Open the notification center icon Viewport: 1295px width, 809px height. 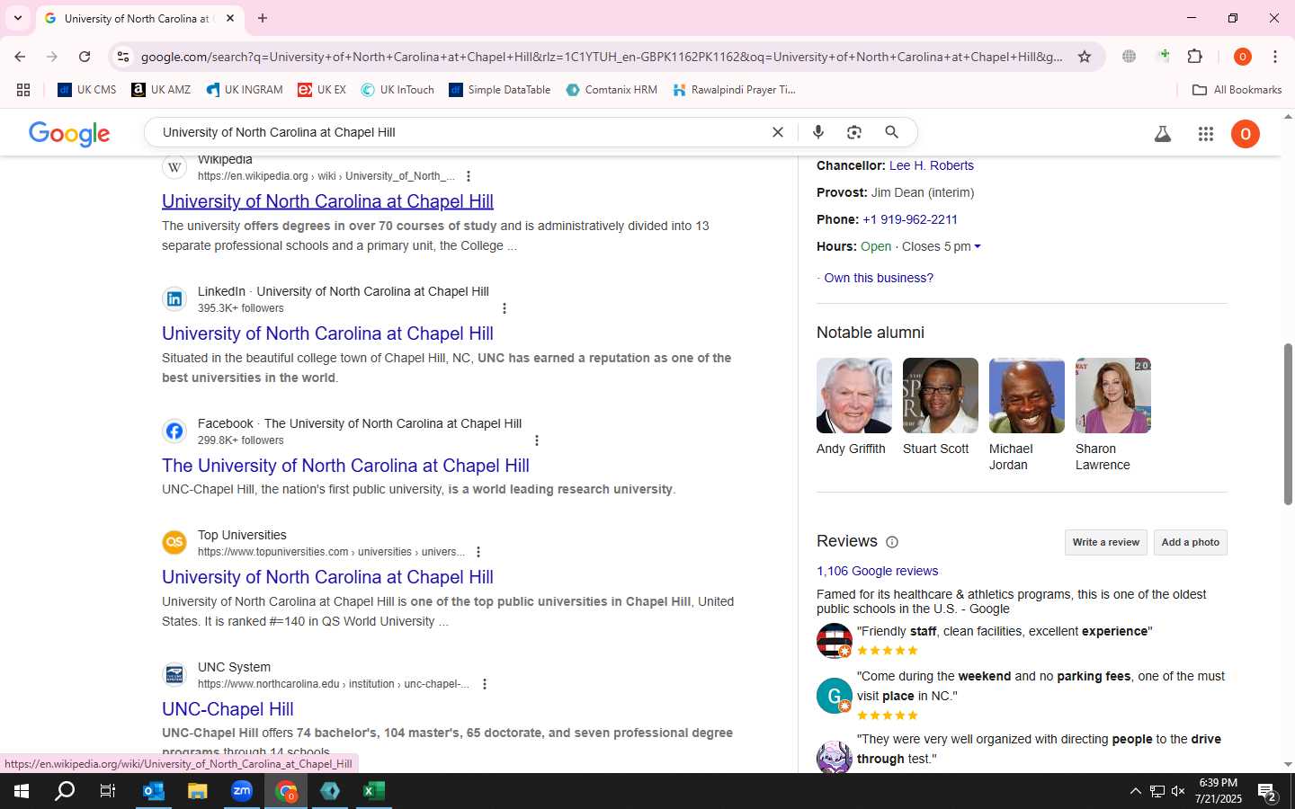[1268, 791]
